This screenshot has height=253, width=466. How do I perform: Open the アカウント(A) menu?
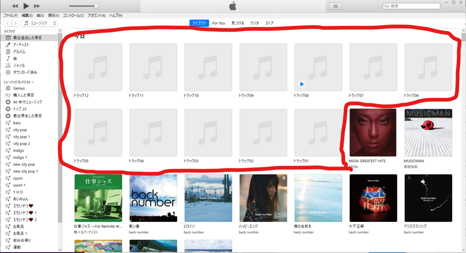coord(97,16)
